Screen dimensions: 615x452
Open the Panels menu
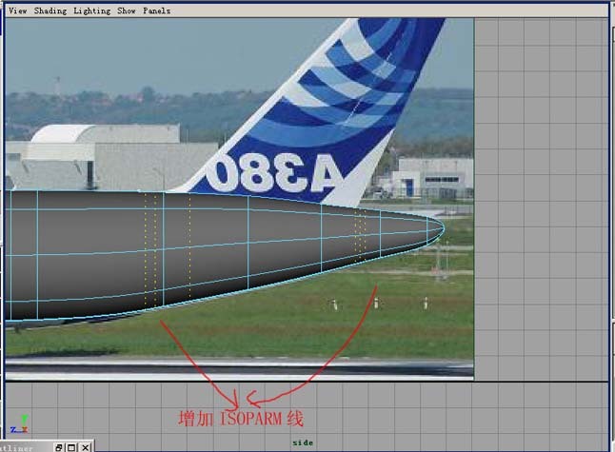point(156,11)
